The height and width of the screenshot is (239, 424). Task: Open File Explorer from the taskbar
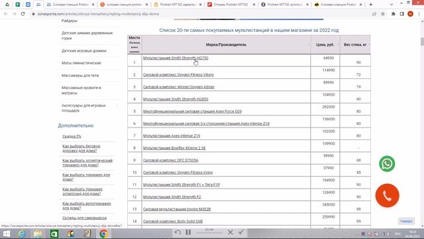click(38, 234)
